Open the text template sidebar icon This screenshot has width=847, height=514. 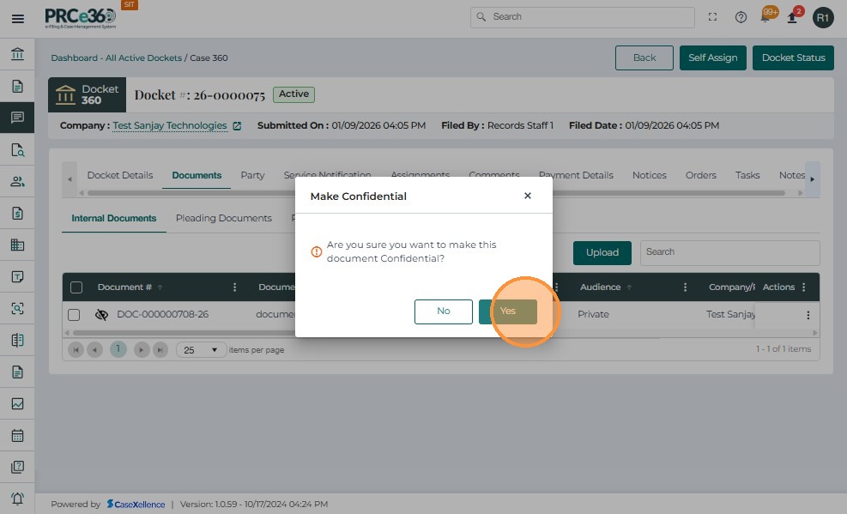17,276
